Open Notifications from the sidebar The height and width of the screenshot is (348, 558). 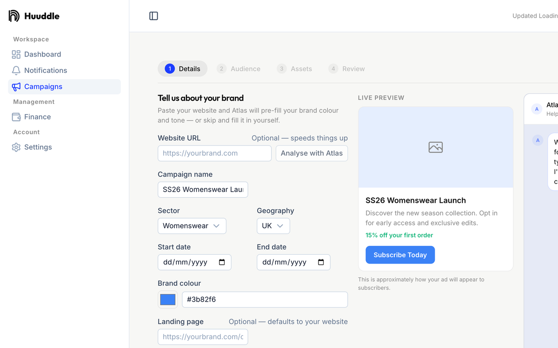coord(64,71)
